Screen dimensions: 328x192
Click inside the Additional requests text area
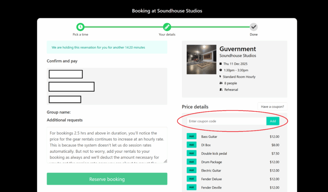107,145
